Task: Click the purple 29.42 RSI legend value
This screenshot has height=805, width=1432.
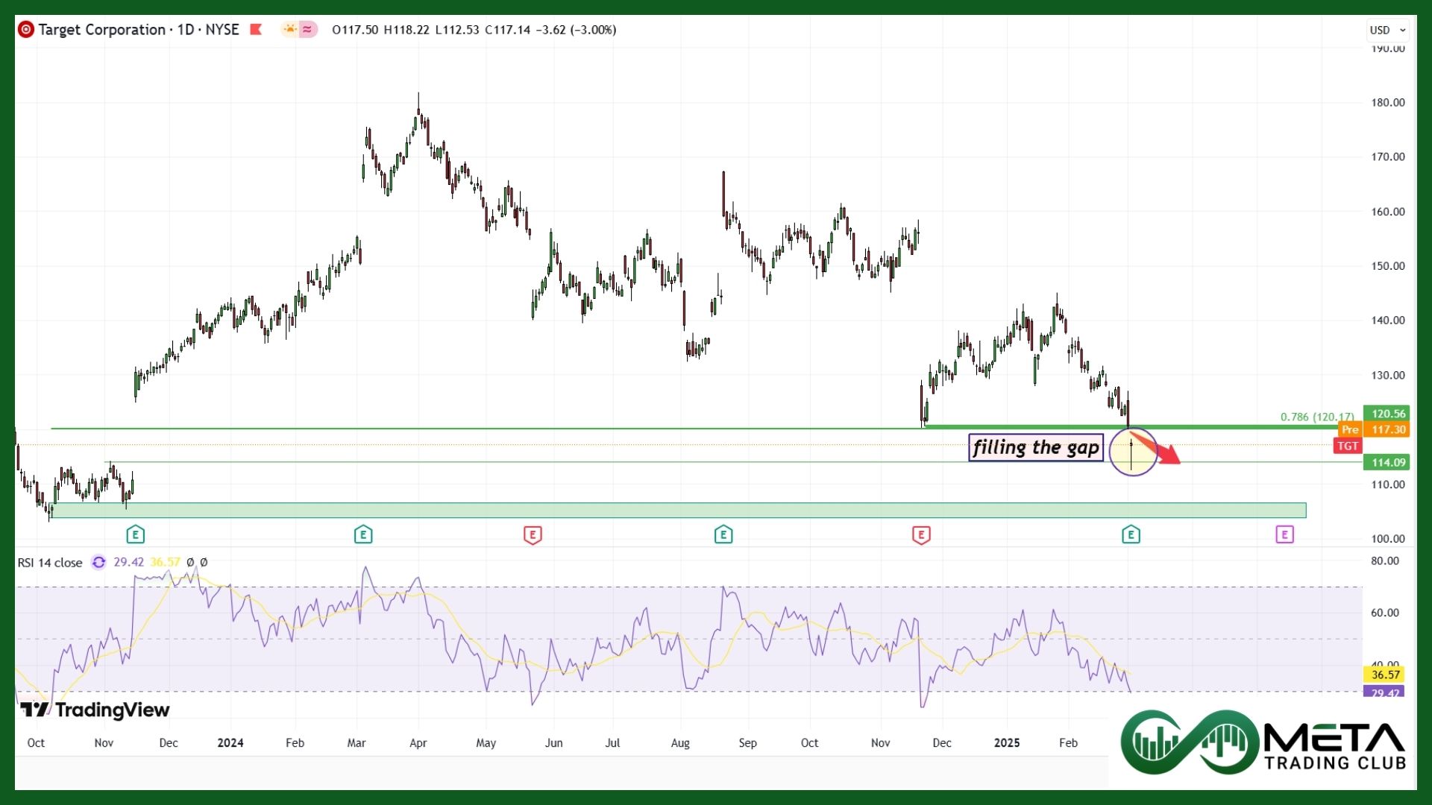Action: coord(129,562)
